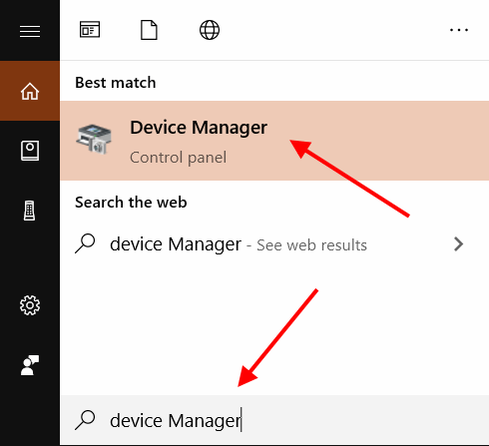This screenshot has height=446, width=489.
Task: Click the 'Best match' heading
Action: (116, 83)
